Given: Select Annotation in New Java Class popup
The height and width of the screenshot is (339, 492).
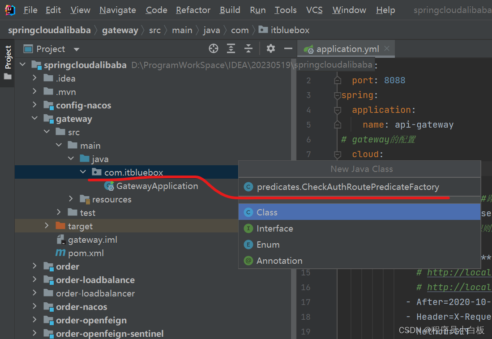Looking at the screenshot, I should 359,261.
